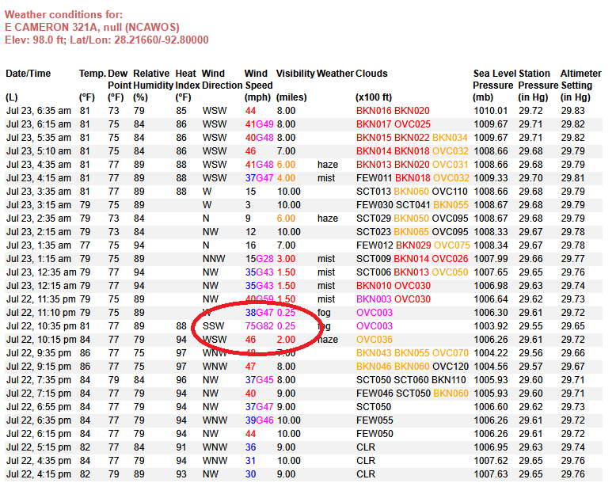Select the 'Jul 22, 6:35 pm' row timestamp

[x=39, y=420]
